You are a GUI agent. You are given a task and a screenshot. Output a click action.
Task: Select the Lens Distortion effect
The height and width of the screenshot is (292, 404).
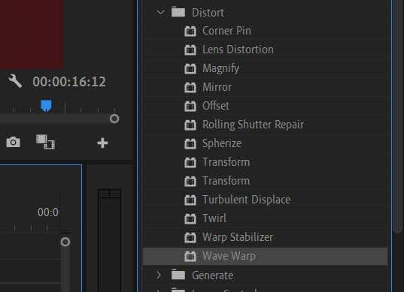click(238, 50)
